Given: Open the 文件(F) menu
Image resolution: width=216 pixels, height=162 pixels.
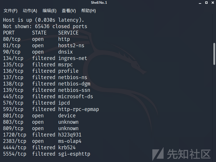Looking at the screenshot, I should (10, 11).
